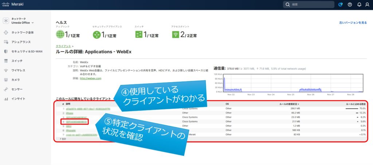Image resolution: width=373 pixels, height=165 pixels.
Task: Go back via クライアント breadcrumb link
Action: coord(63,46)
